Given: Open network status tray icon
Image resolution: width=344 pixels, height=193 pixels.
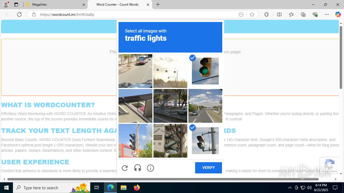Looking at the screenshot, I should (x=303, y=188).
